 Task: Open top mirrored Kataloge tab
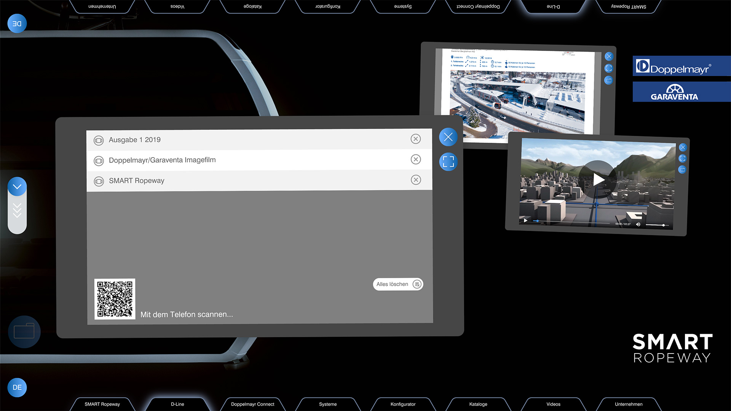(252, 6)
